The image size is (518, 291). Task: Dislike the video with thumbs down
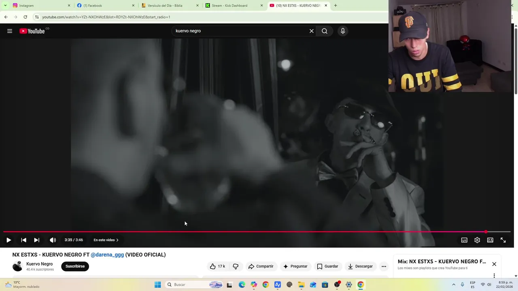(x=236, y=266)
